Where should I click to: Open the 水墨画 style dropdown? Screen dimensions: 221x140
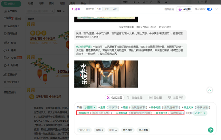pos(90,108)
